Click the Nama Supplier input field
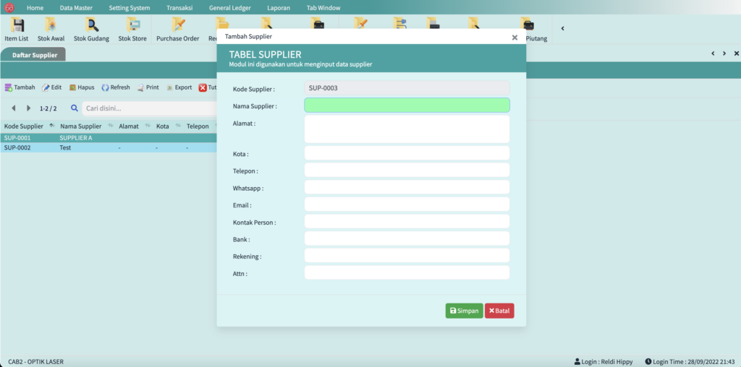This screenshot has height=367, width=741. pyautogui.click(x=407, y=105)
